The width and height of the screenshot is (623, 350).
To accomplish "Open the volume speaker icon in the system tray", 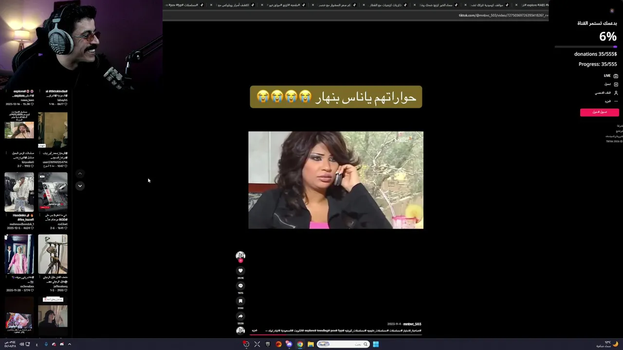I will coord(21,344).
